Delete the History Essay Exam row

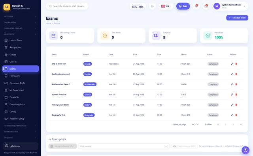click(236, 105)
